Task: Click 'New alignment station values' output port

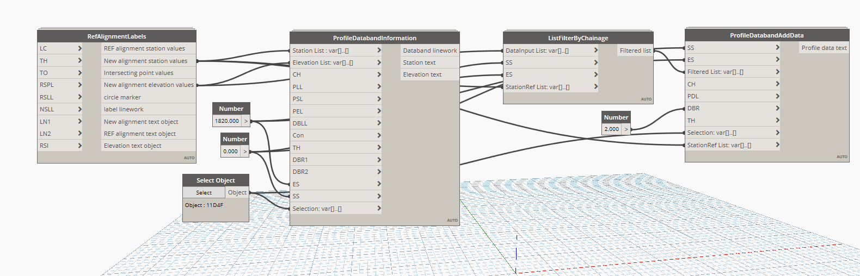Action: click(149, 61)
